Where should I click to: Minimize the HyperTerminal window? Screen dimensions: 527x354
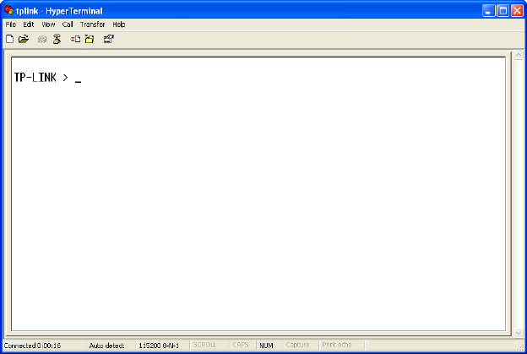488,11
